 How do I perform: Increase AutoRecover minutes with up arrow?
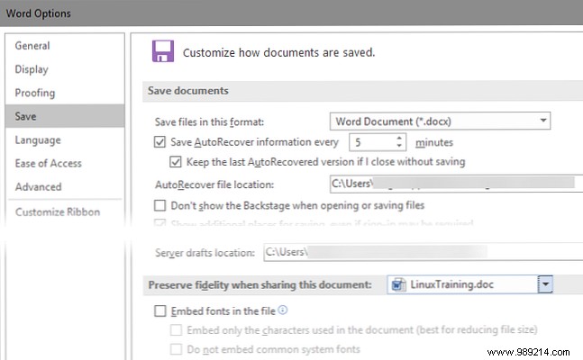coord(399,139)
